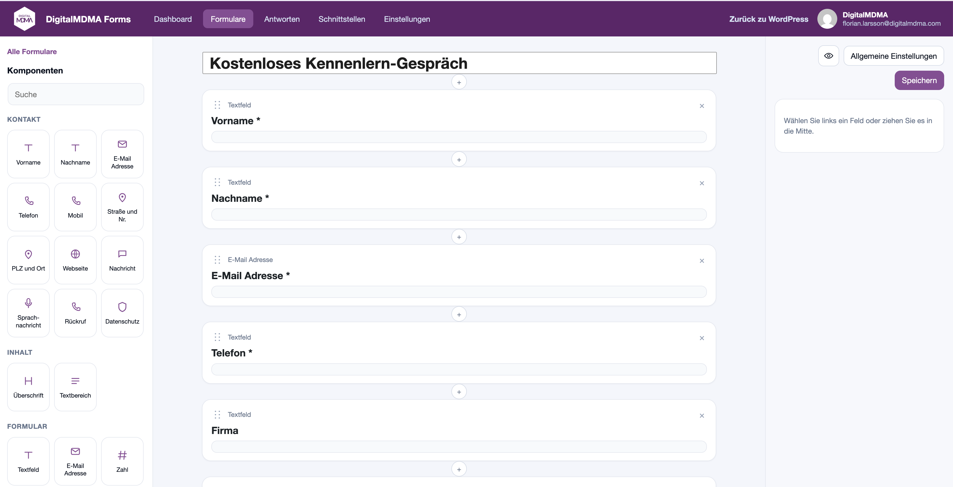This screenshot has width=953, height=487.
Task: Click the DigitalMDMA user avatar
Action: point(827,19)
